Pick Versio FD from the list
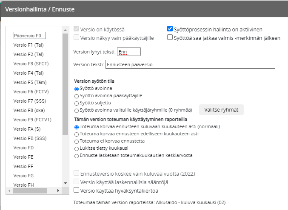Image resolution: width=288 pixels, height=210 pixels. click(23, 148)
